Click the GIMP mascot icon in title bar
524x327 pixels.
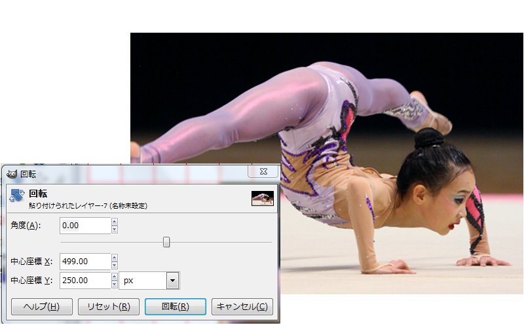(x=12, y=174)
